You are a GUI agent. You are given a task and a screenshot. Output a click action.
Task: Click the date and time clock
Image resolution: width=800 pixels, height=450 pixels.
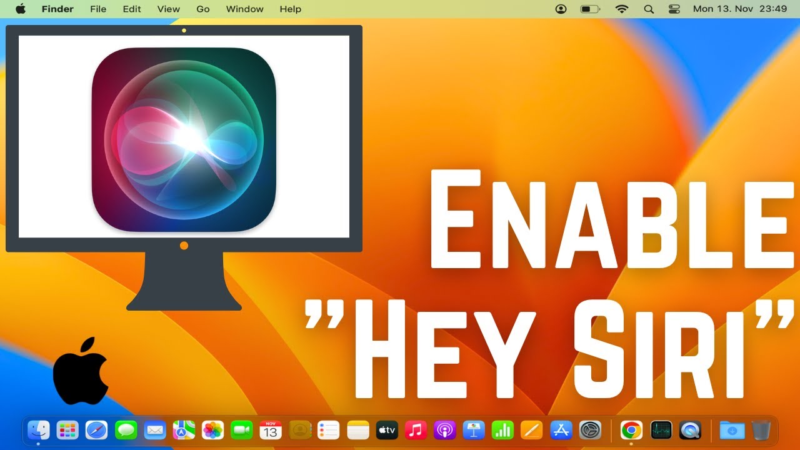click(740, 9)
